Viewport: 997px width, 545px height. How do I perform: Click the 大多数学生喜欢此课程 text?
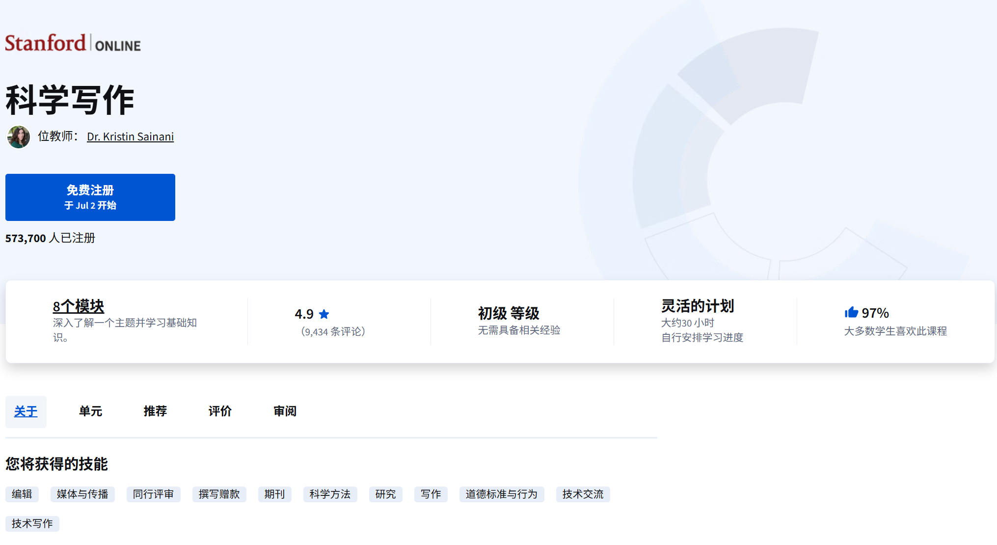[x=895, y=331]
